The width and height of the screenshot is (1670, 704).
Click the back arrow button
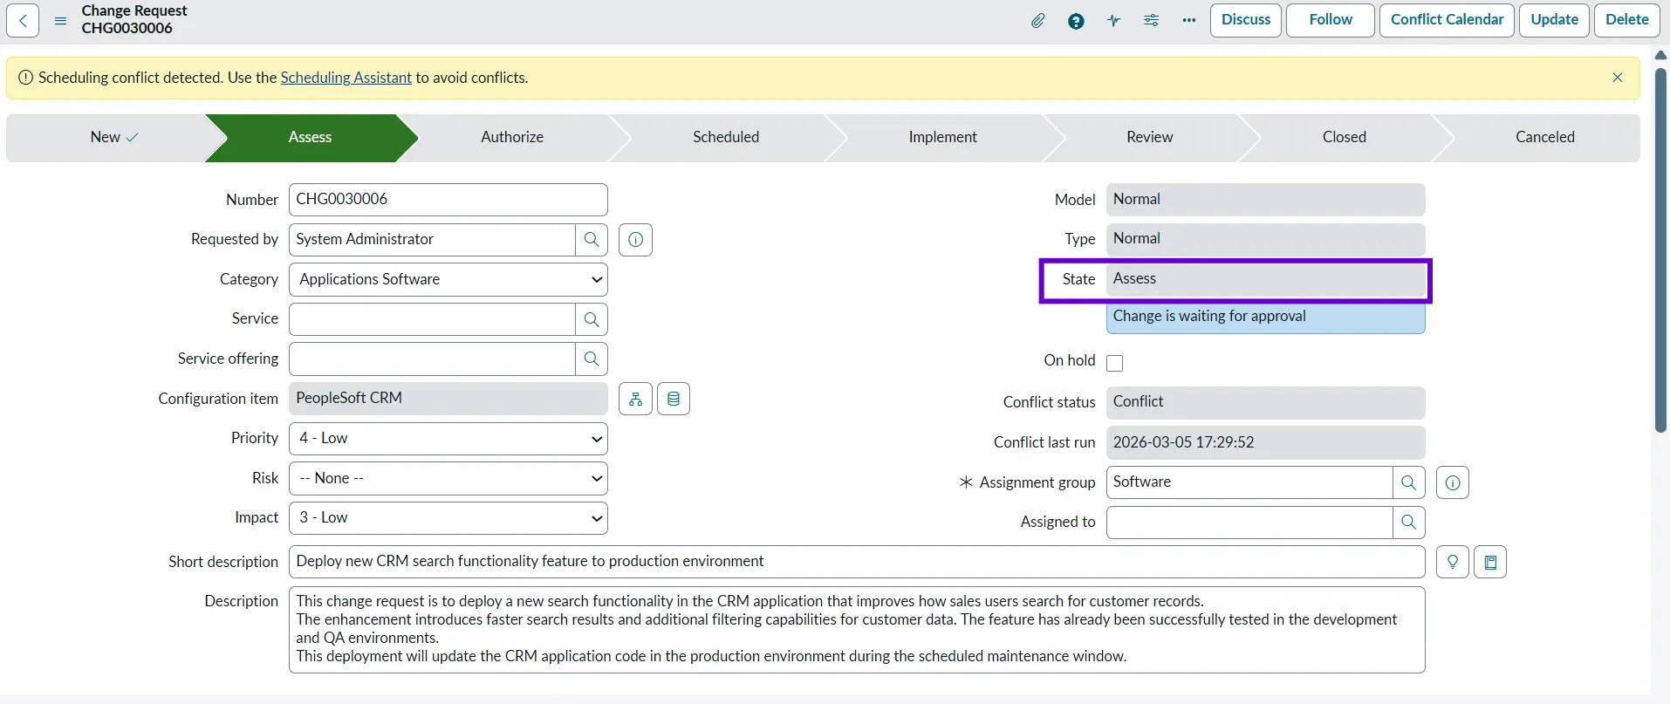click(x=23, y=20)
